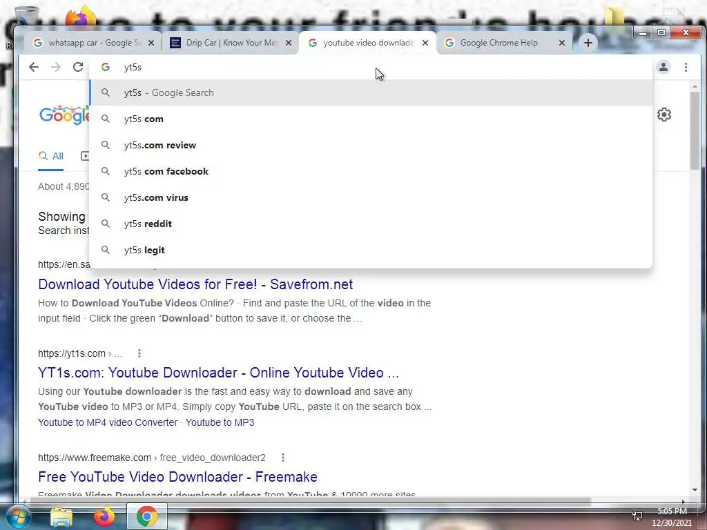Open a new tab with the plus button
707x530 pixels.
tap(588, 43)
